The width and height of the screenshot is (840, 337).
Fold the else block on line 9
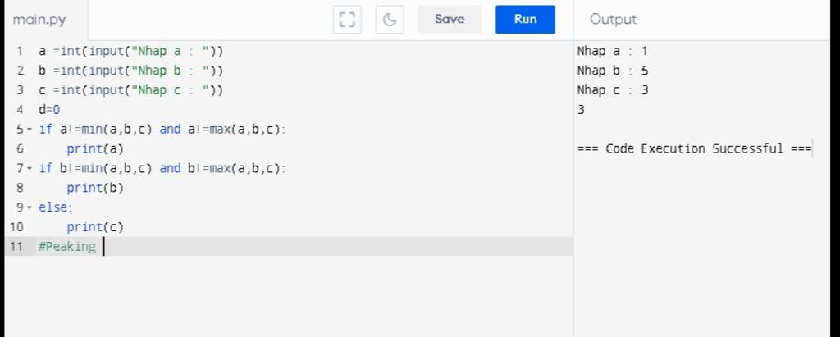30,208
